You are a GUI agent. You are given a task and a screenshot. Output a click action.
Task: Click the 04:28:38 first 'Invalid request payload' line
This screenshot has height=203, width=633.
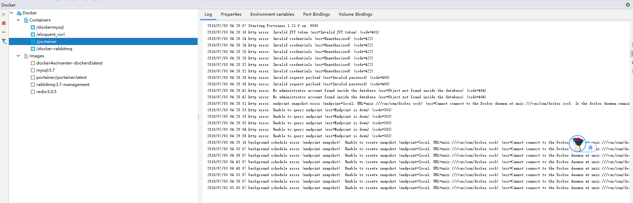point(298,77)
